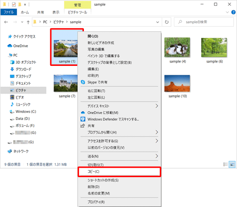Choose デスクトップの背景として設定(B)
Viewport: 237px width, 207px height.
pos(119,63)
